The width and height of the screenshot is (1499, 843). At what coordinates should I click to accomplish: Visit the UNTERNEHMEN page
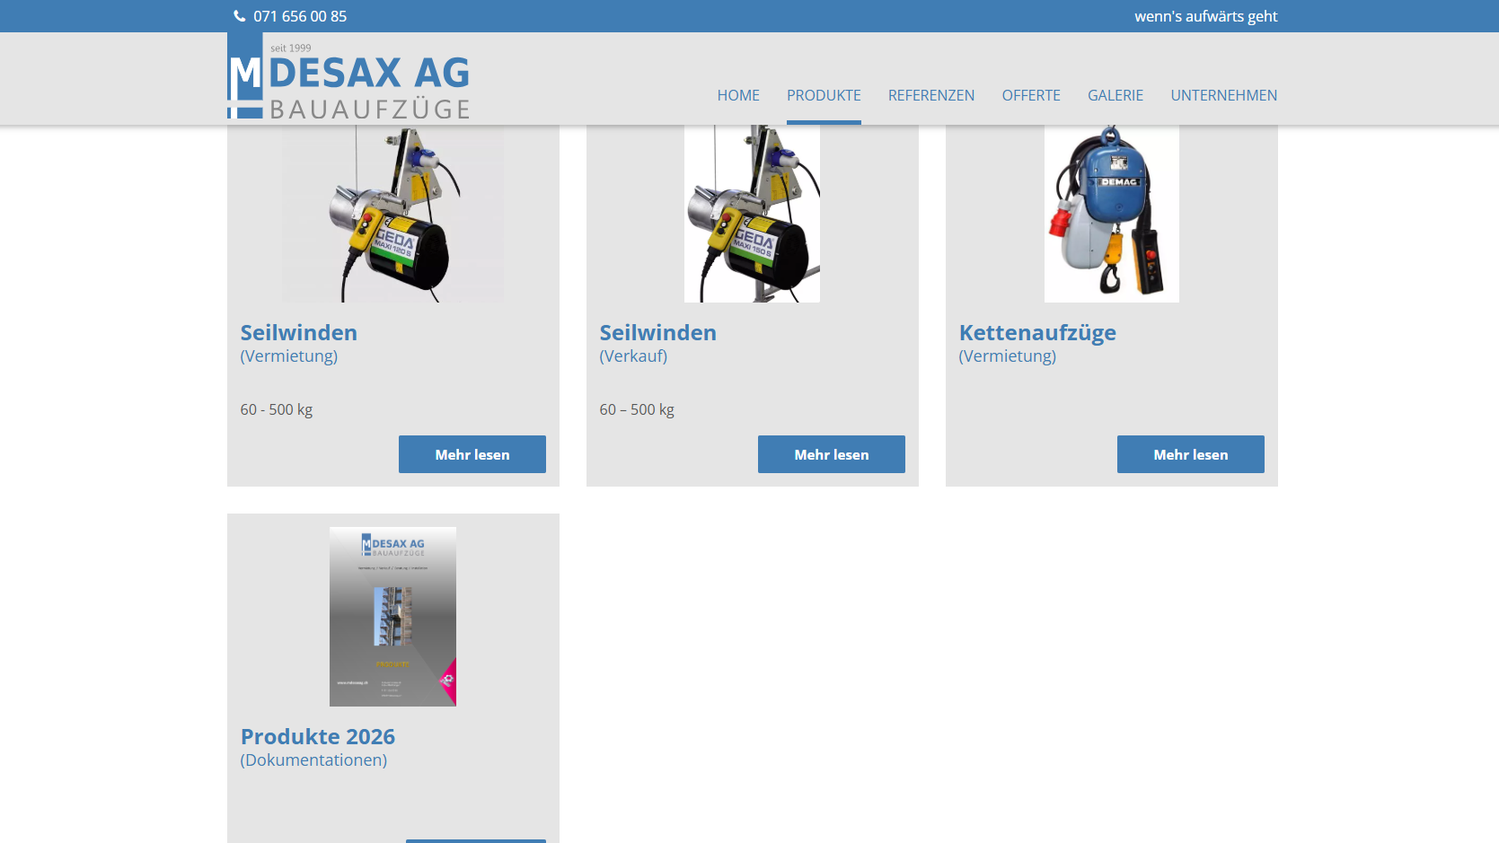[x=1224, y=95]
